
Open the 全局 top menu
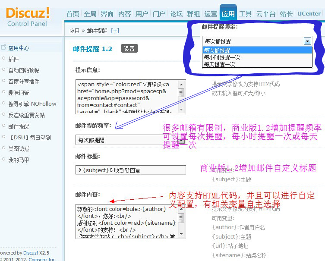[90, 14]
